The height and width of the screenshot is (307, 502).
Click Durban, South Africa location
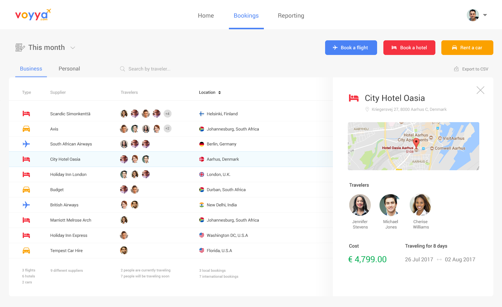226,190
